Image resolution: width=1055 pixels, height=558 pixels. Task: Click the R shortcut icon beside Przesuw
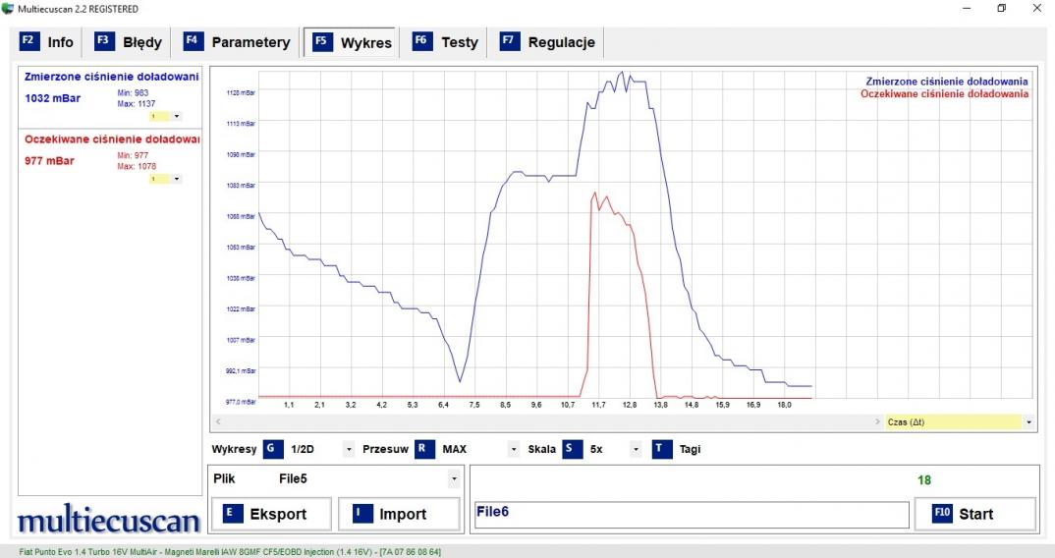424,449
